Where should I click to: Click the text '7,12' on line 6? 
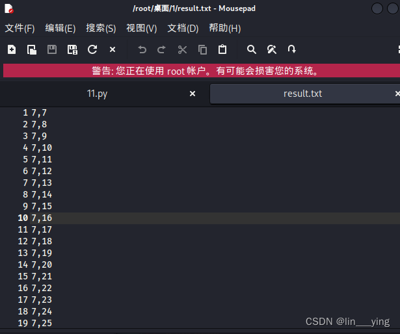tap(42, 171)
